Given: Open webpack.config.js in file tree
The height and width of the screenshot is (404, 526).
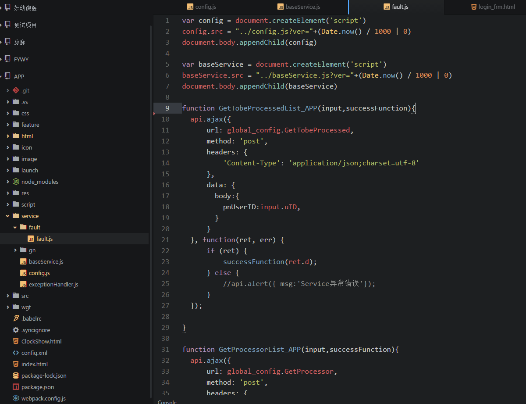Looking at the screenshot, I should (43, 398).
